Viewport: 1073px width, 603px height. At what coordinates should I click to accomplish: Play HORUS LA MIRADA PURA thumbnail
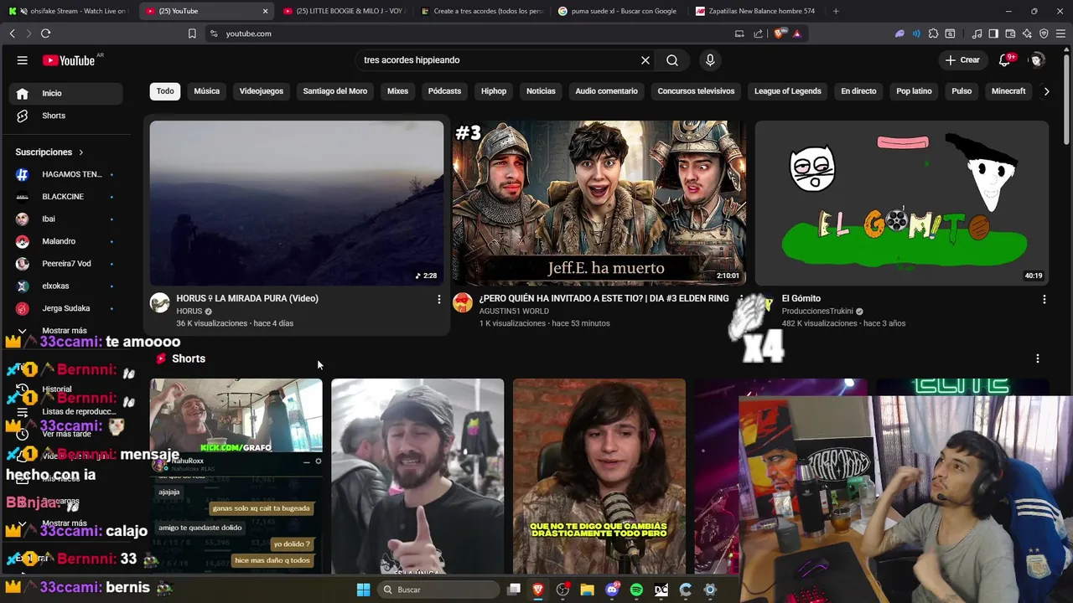[297, 203]
